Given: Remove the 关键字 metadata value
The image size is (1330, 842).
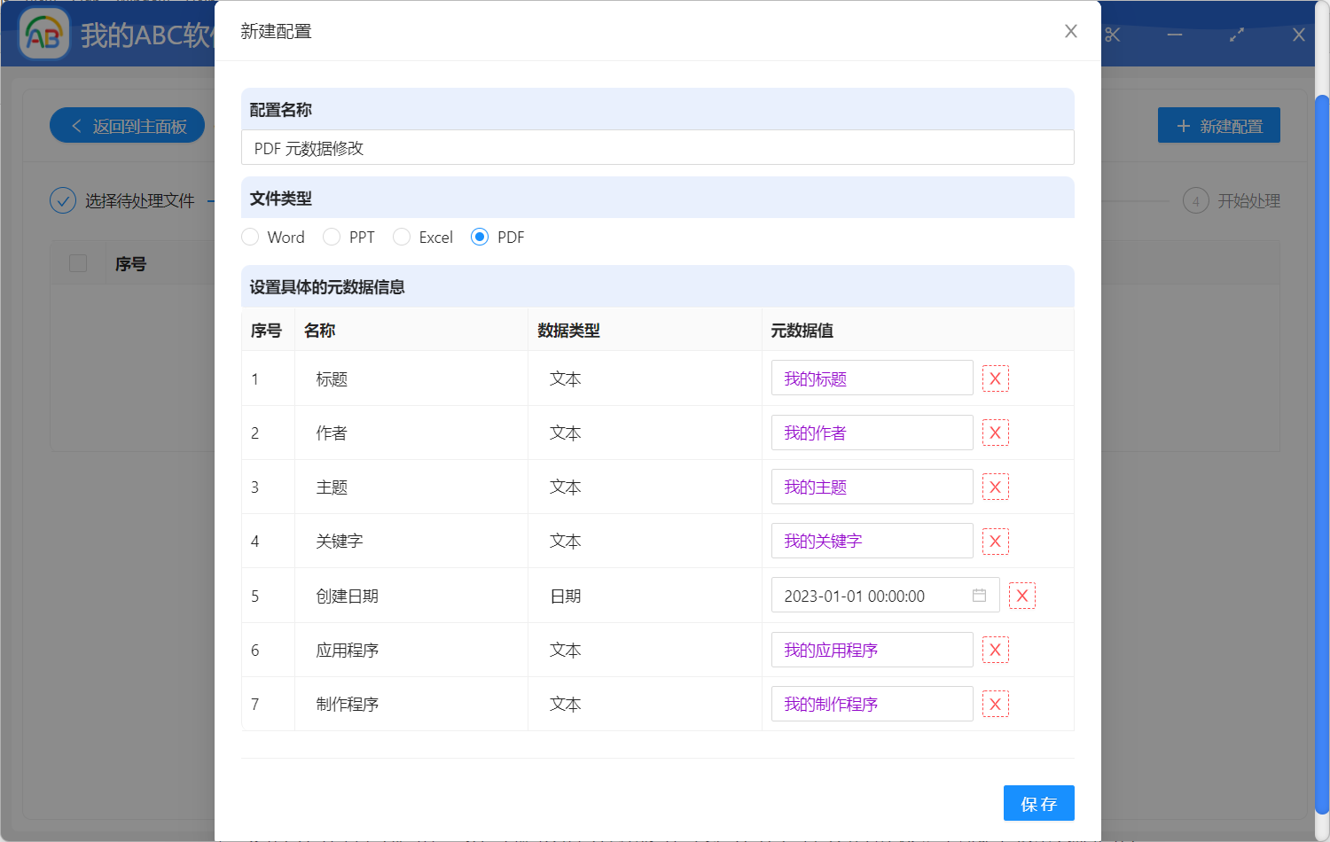Looking at the screenshot, I should pyautogui.click(x=995, y=541).
